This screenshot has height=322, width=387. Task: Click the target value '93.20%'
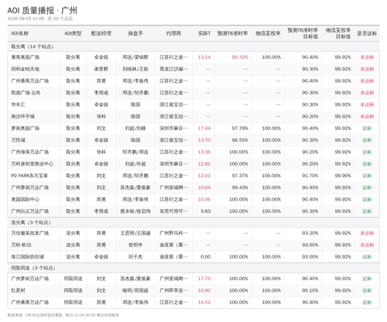pyautogui.click(x=310, y=233)
